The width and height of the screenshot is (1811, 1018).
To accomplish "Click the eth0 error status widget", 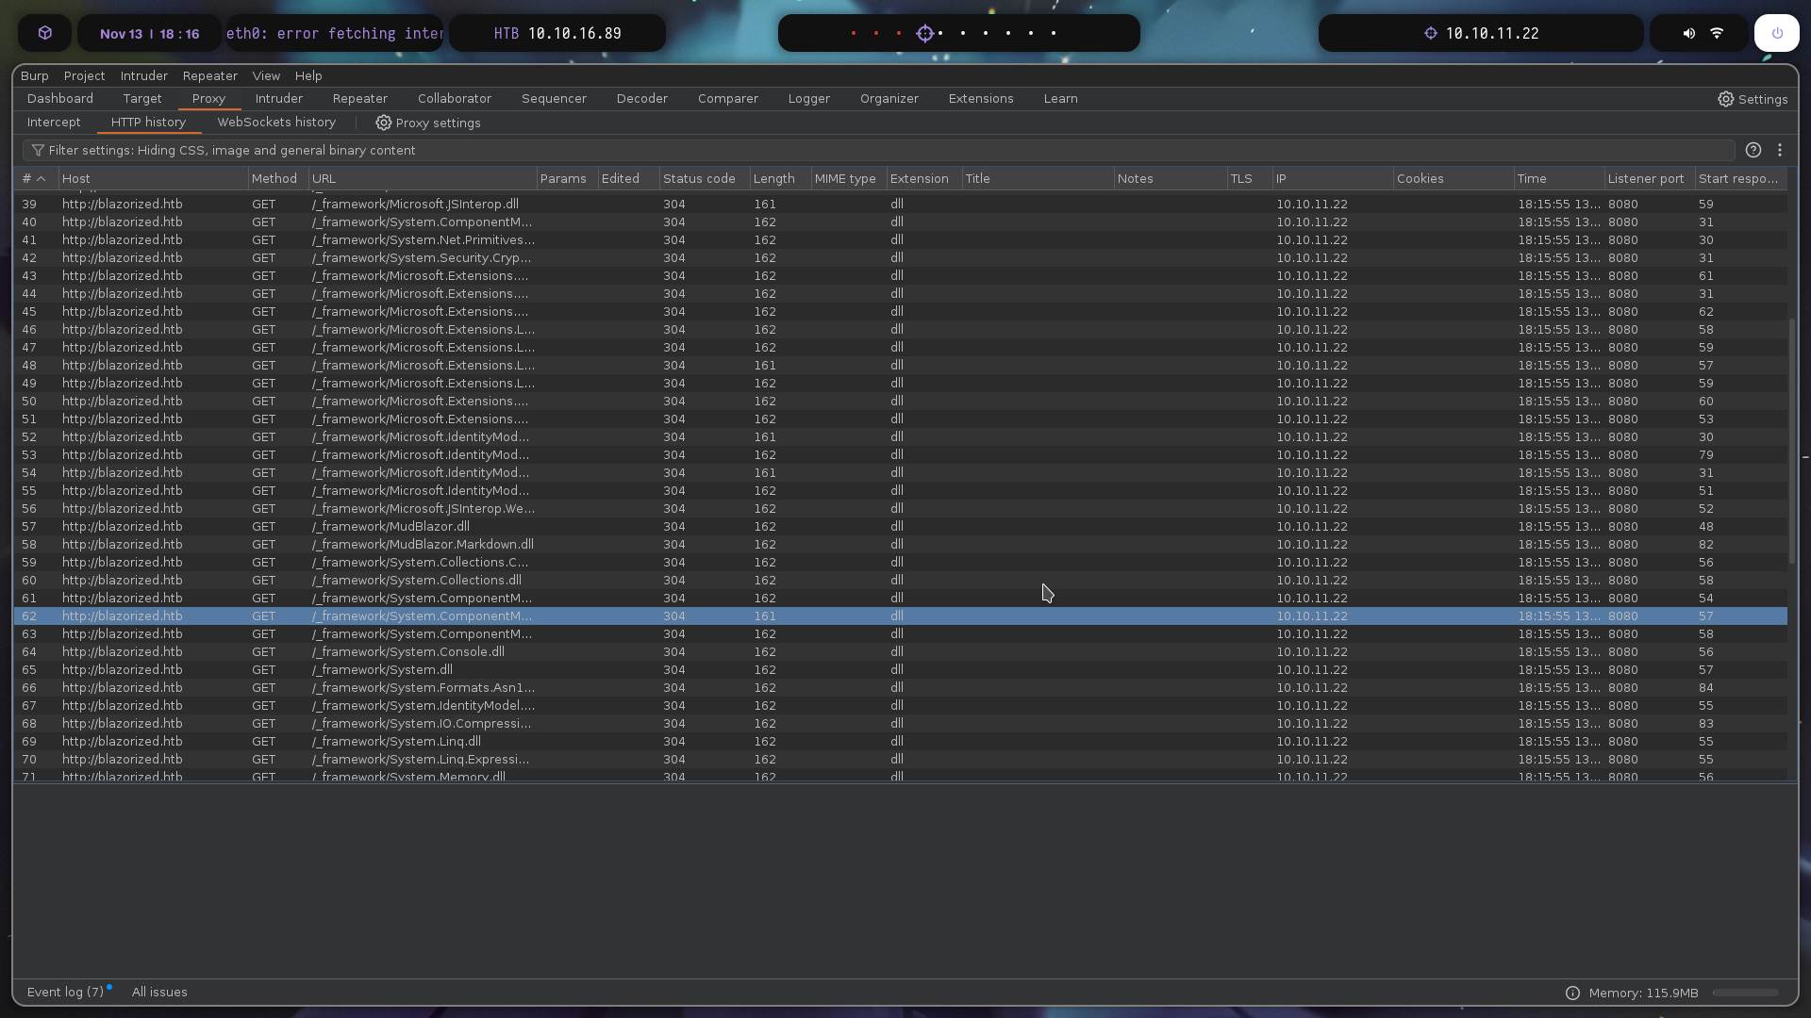I will [335, 33].
